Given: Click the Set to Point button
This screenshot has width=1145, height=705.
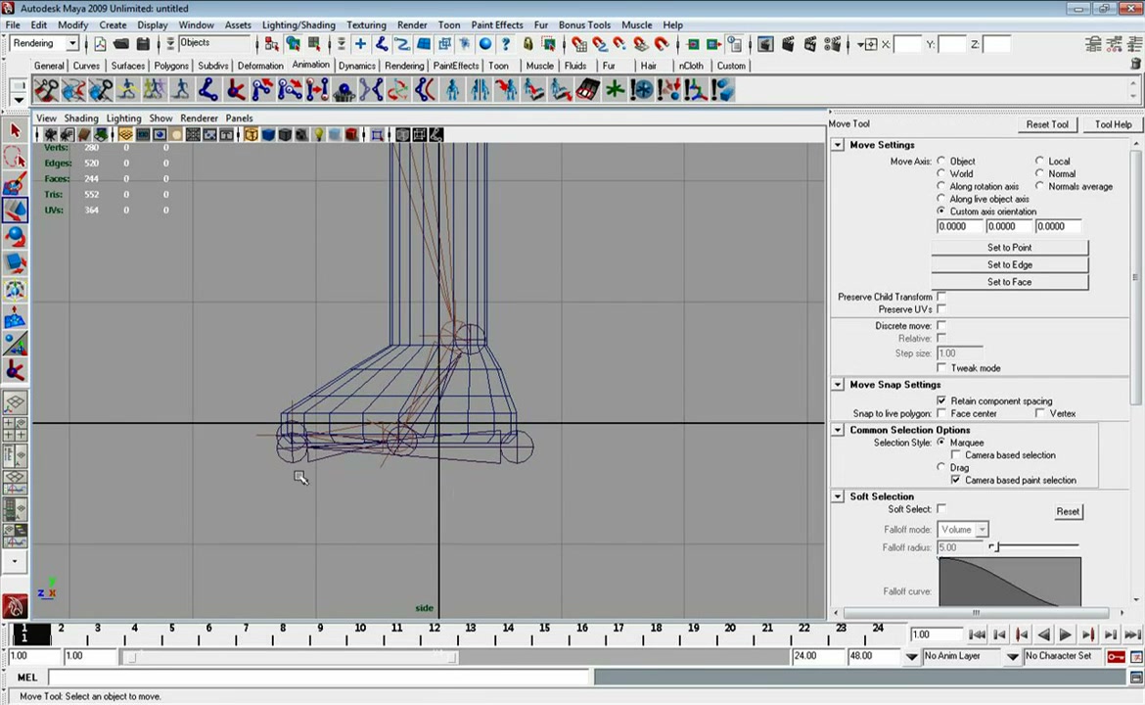Looking at the screenshot, I should [x=1009, y=248].
